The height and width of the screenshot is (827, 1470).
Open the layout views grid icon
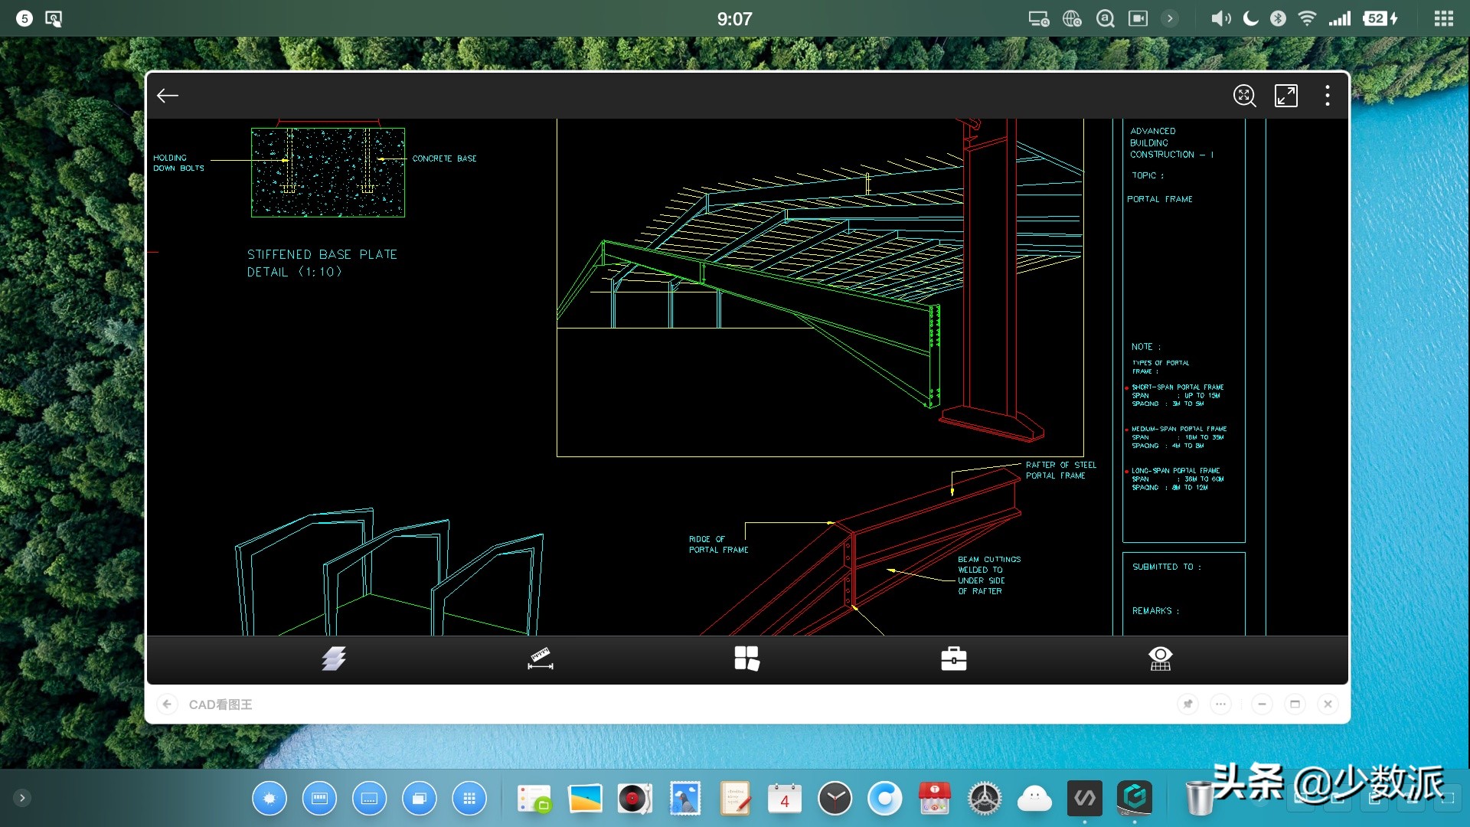pyautogui.click(x=746, y=659)
